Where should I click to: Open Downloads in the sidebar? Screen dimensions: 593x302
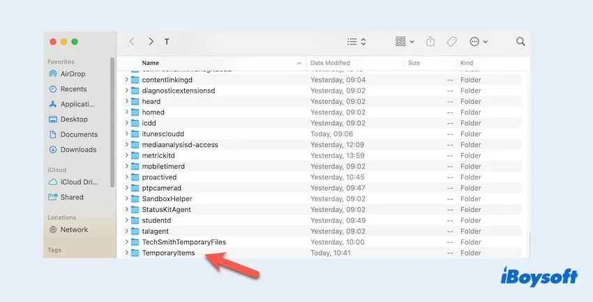point(73,149)
